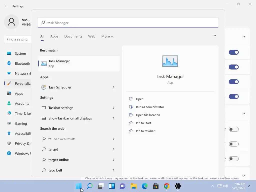This screenshot has width=256, height=192.
Task: Turn off the second enabled Settings toggle
Action: [234, 67]
